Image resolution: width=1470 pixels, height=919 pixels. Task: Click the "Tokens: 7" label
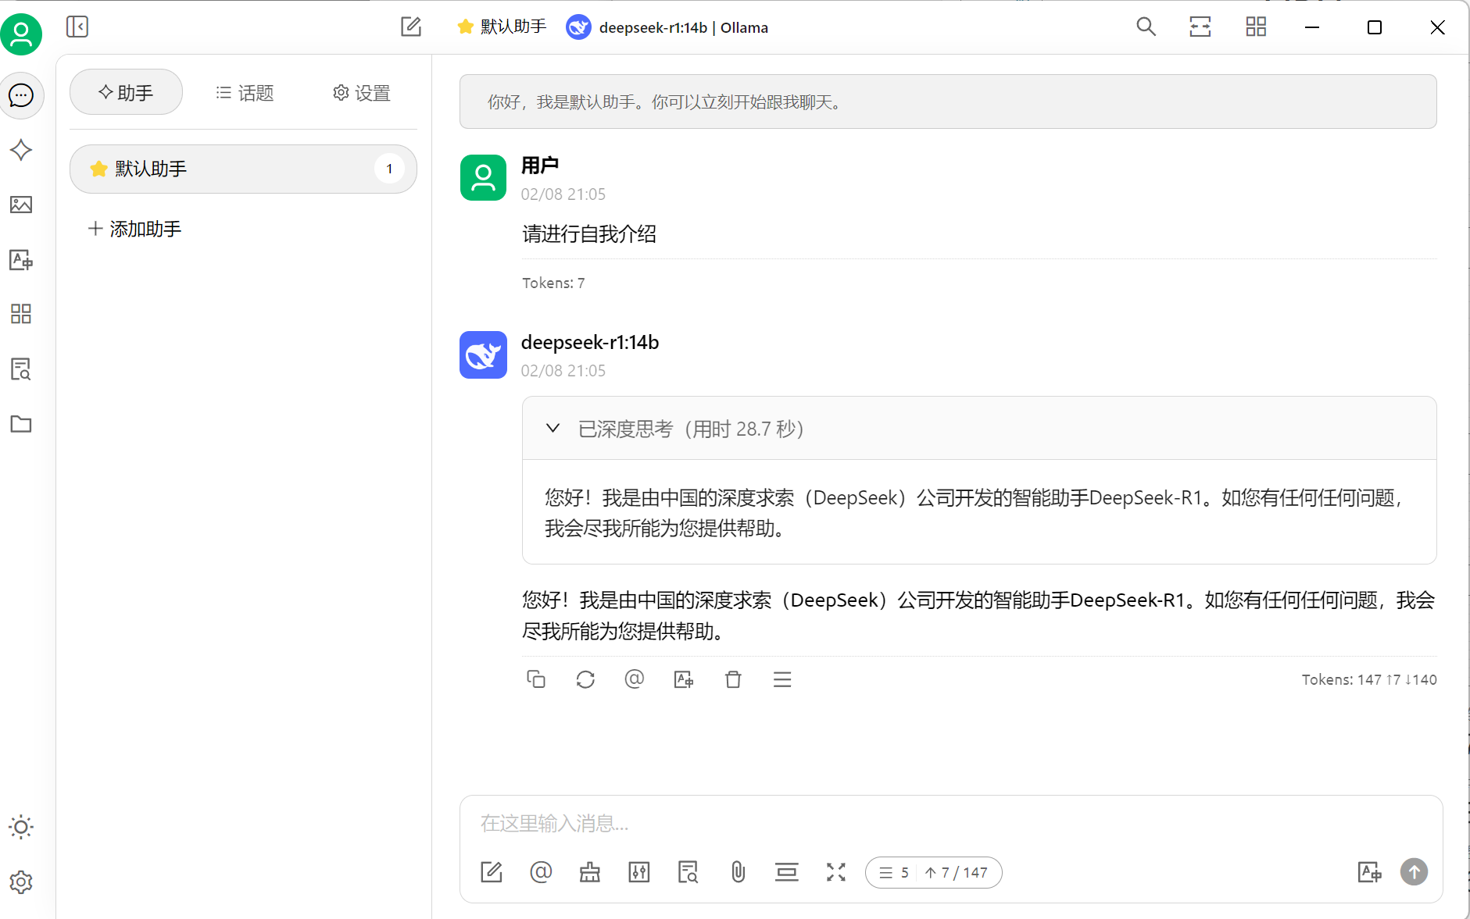coord(553,283)
